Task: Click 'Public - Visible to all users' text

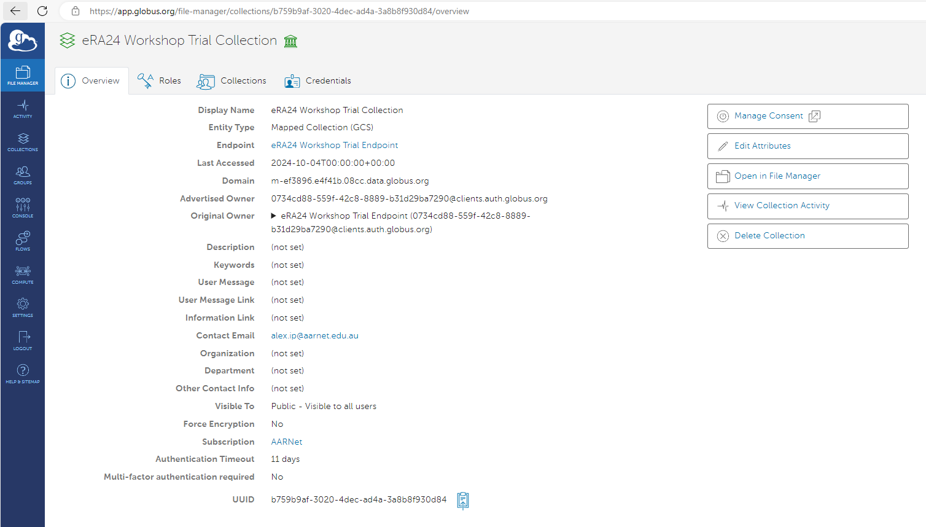Action: click(x=324, y=406)
